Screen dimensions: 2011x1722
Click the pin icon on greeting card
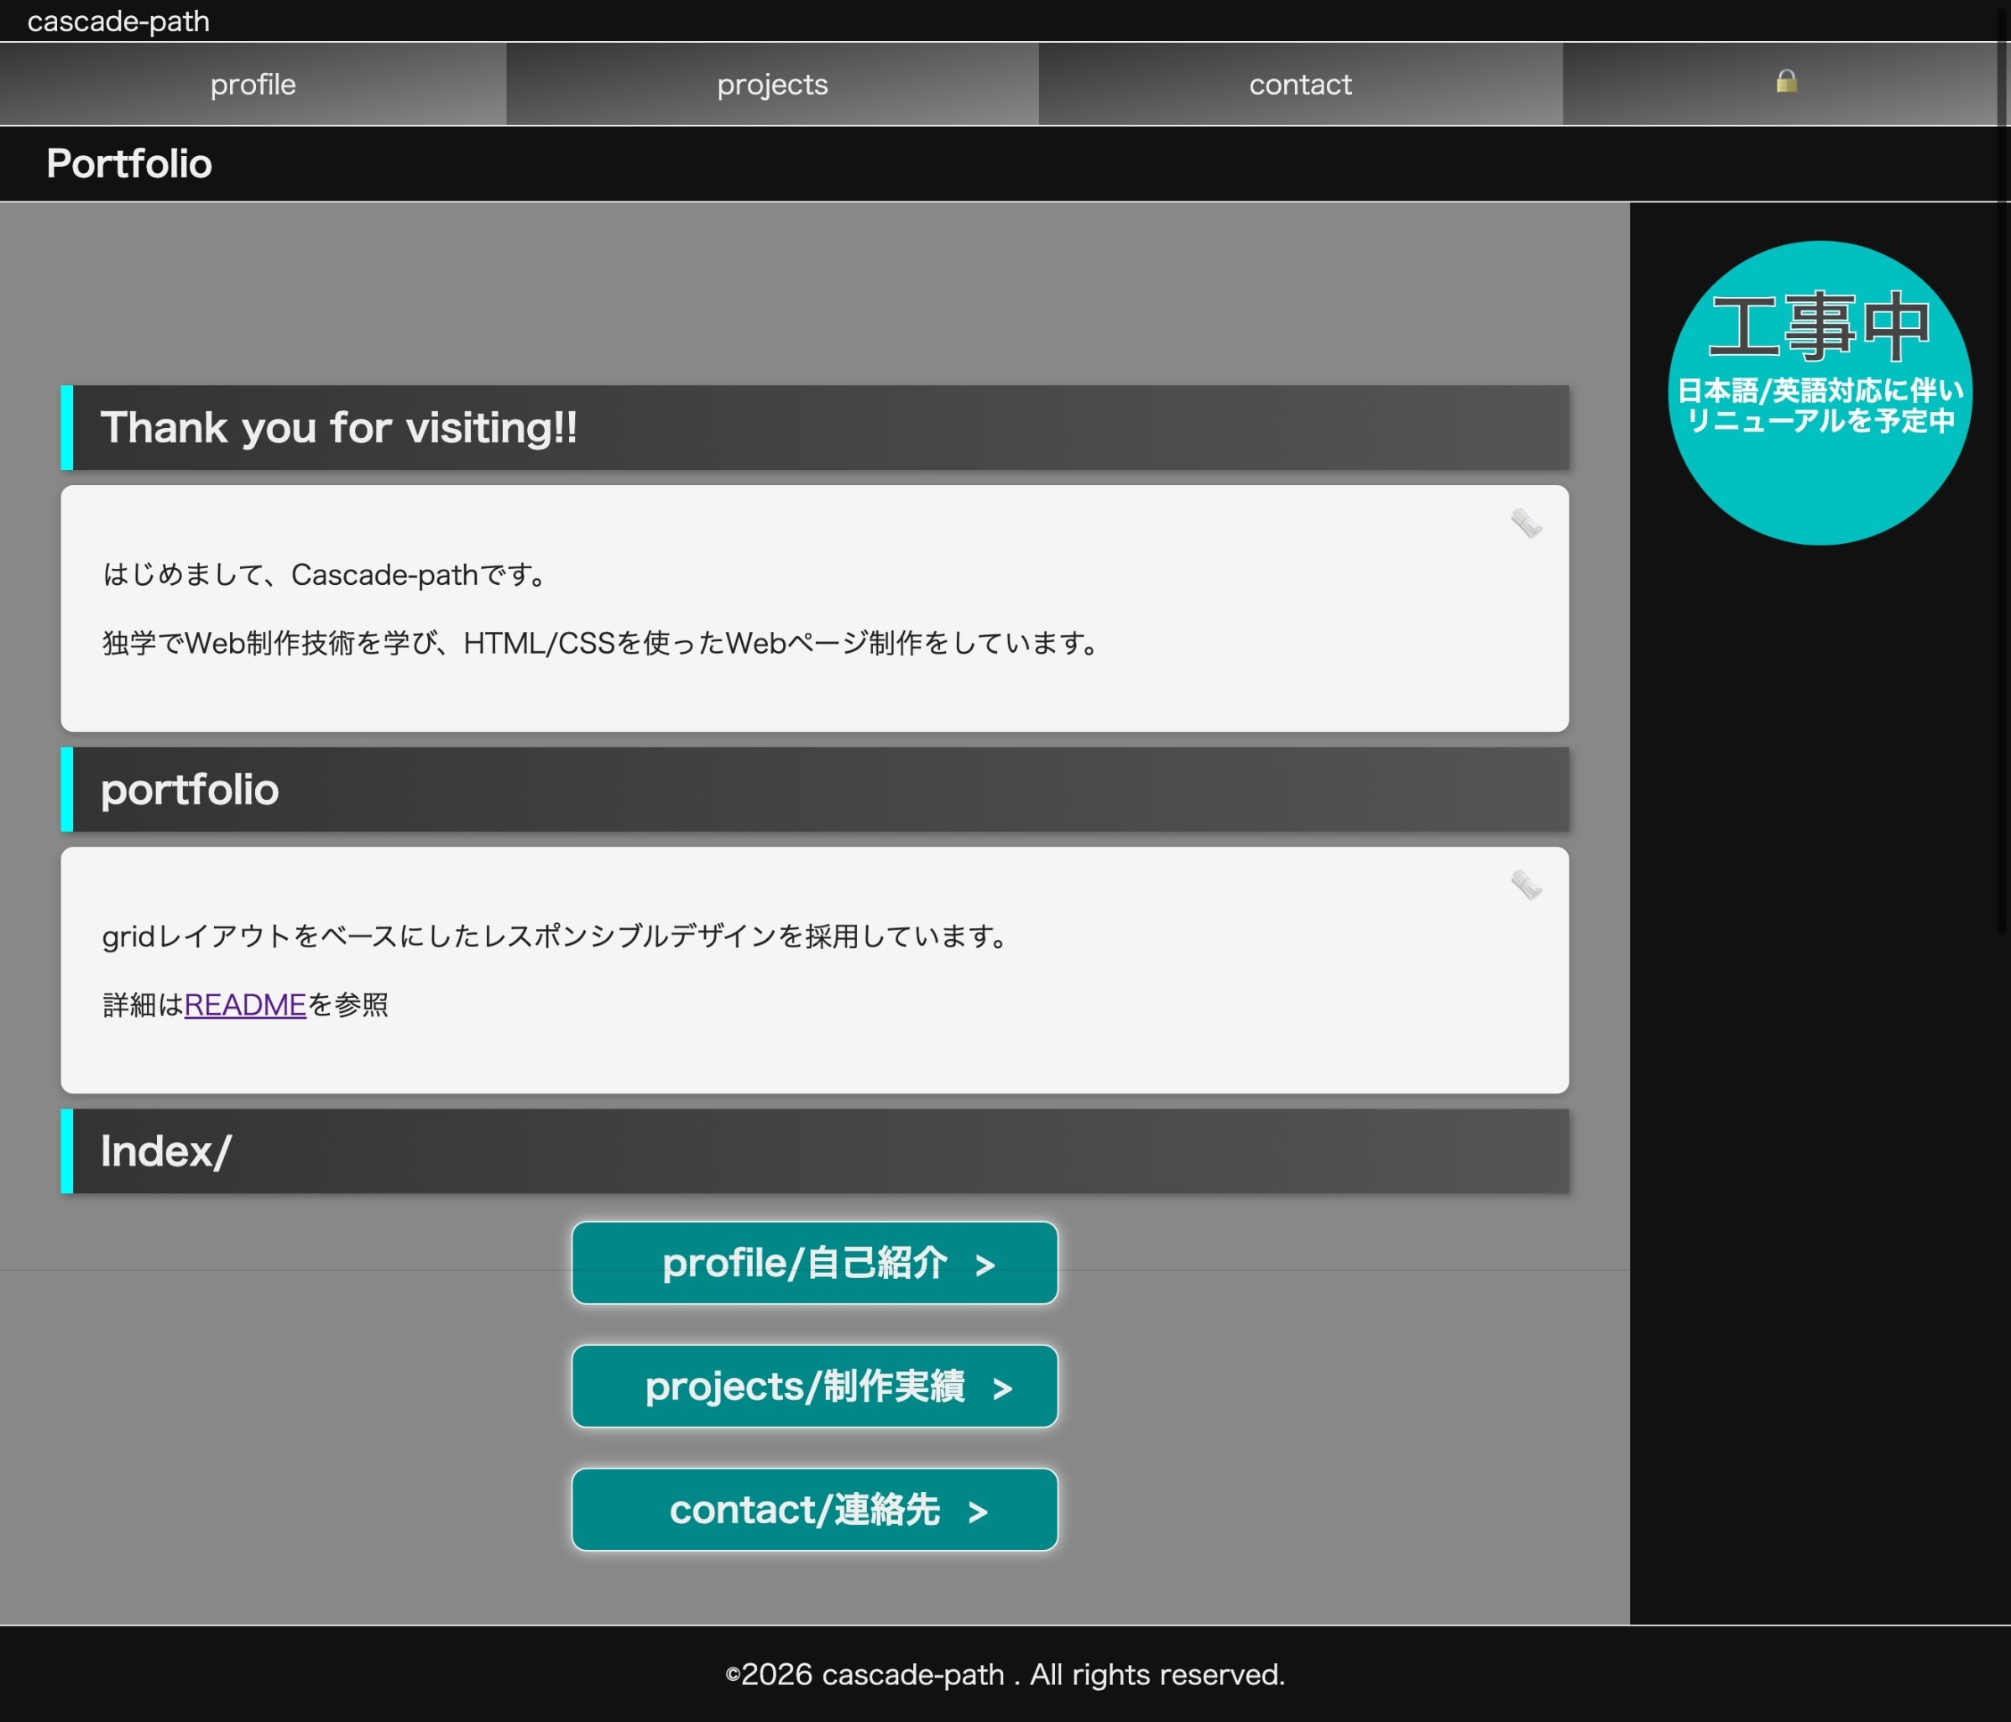click(x=1526, y=523)
